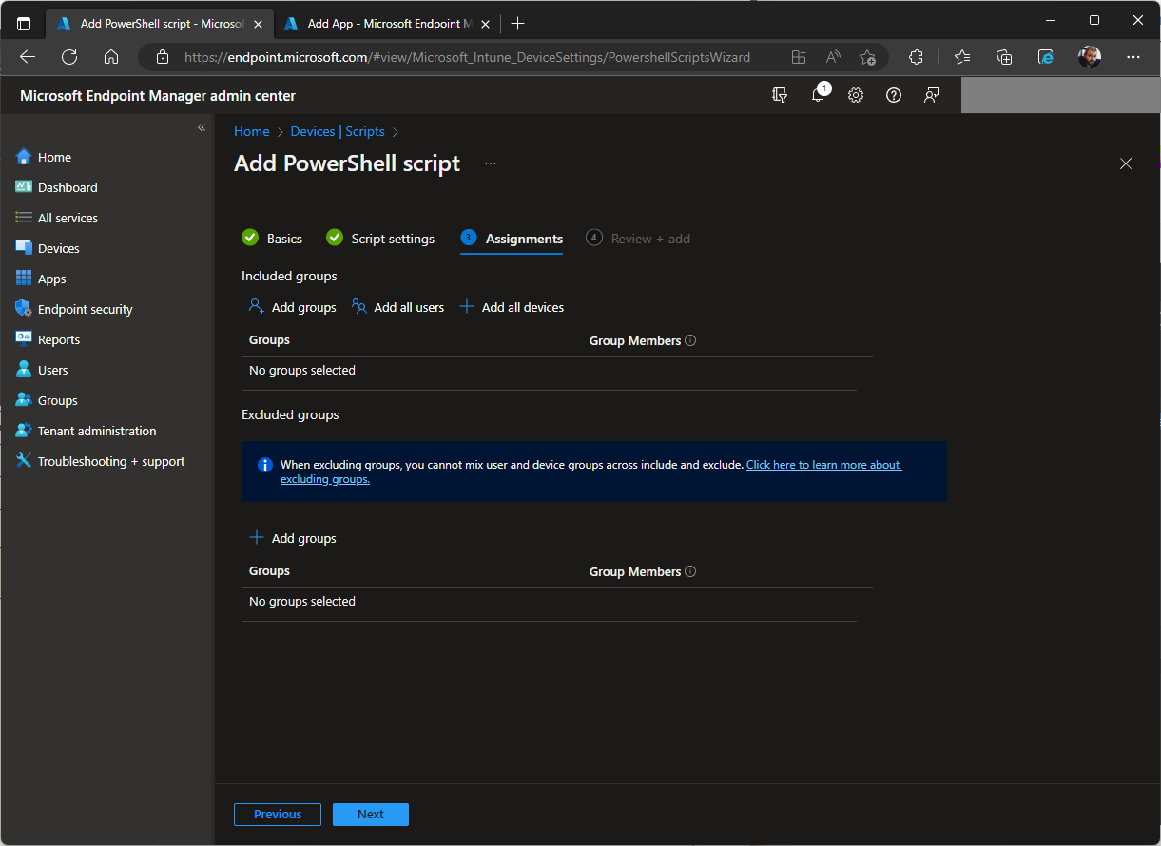Collapse the left navigation sidebar
This screenshot has width=1161, height=846.
(x=202, y=127)
